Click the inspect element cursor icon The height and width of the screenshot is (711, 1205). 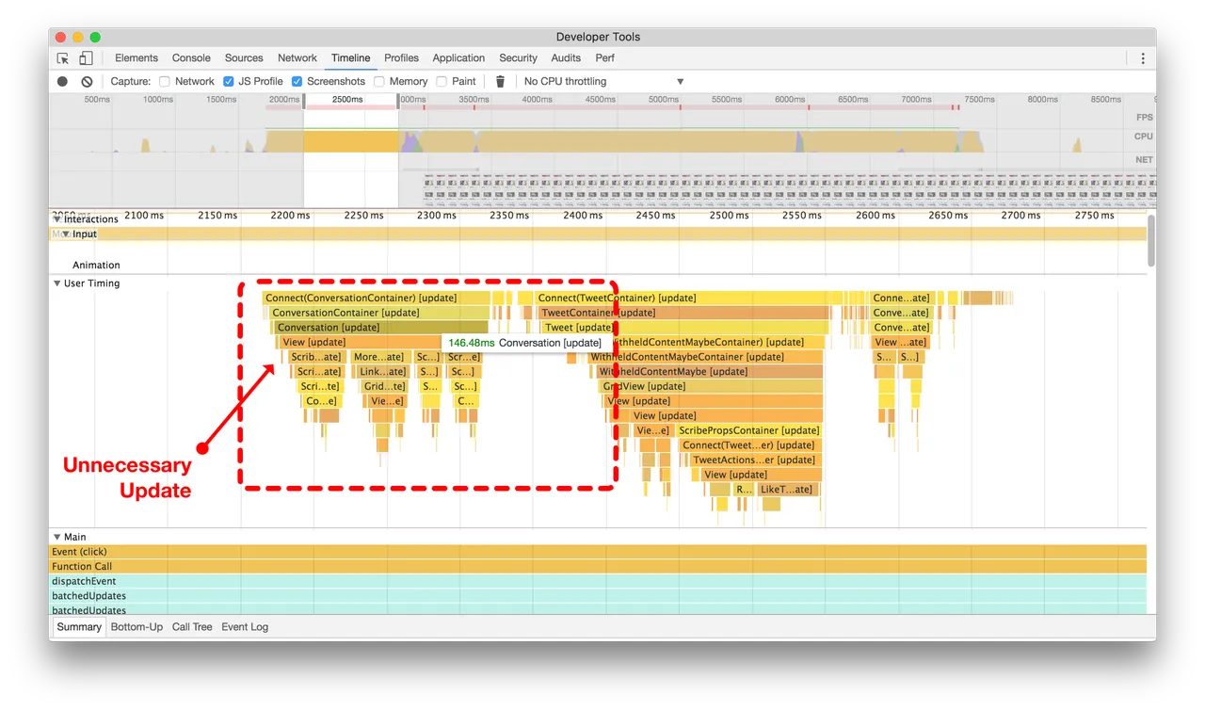(x=63, y=57)
